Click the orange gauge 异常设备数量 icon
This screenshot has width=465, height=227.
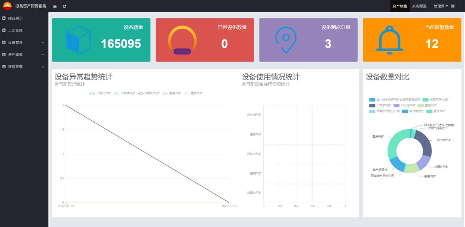pos(182,40)
